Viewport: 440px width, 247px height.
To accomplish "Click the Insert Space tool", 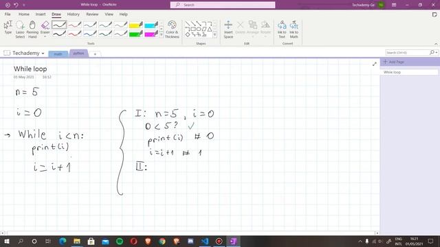I will pos(228,29).
